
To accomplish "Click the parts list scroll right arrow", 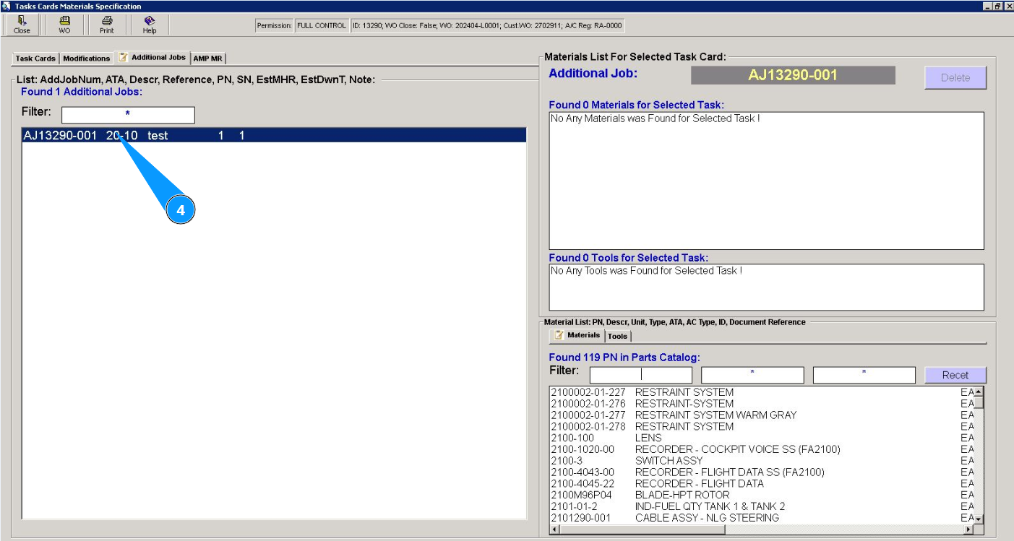I will 970,529.
